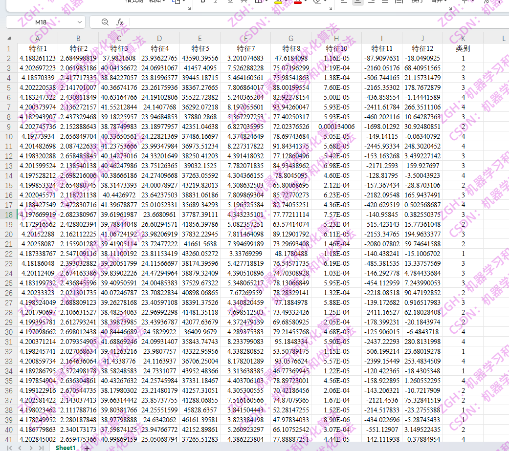Open the Name Box dropdown arrow
The height and width of the screenshot is (451, 509).
click(80, 22)
